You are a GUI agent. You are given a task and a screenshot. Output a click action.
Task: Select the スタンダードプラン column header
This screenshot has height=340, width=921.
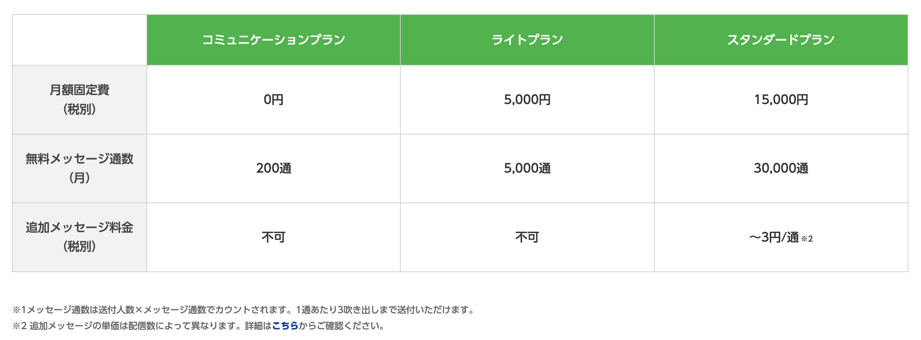click(781, 40)
